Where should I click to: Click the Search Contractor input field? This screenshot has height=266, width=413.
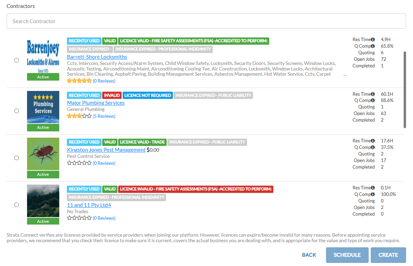[x=206, y=21]
